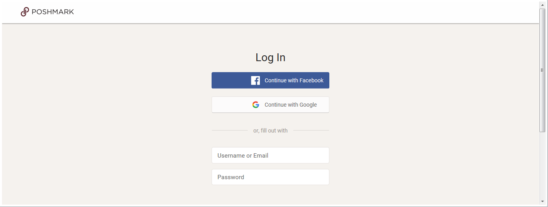Click the empty white header bar area
The height and width of the screenshot is (207, 548).
[306, 12]
